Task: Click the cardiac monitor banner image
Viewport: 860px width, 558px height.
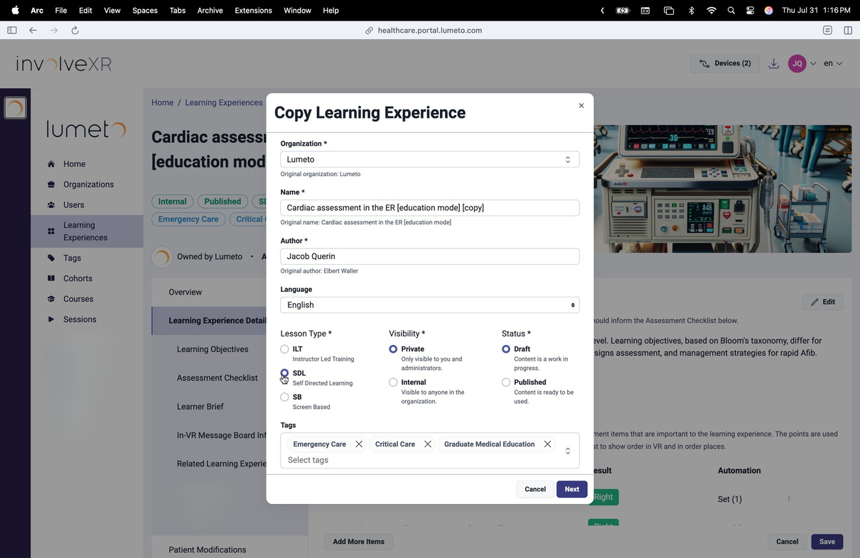Action: 722,189
